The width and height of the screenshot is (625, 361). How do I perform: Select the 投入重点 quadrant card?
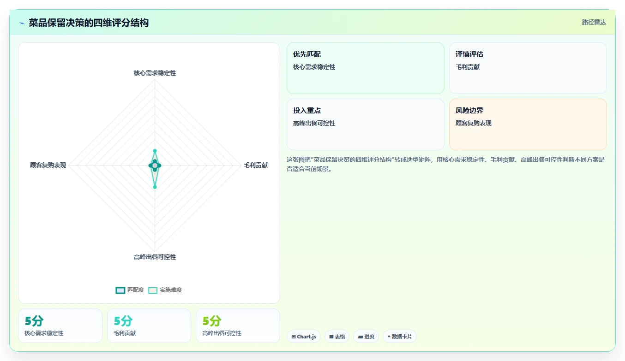click(x=366, y=124)
